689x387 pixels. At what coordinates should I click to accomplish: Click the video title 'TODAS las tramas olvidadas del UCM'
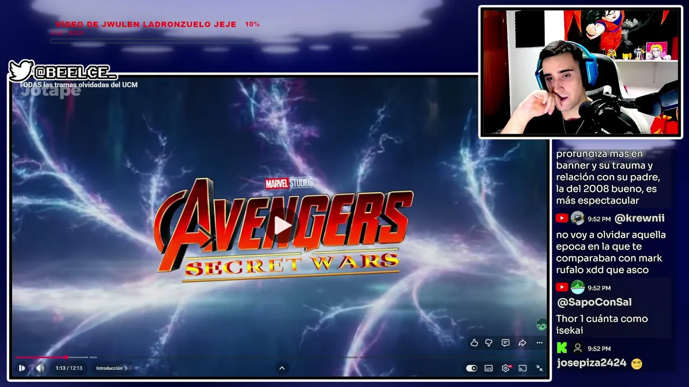78,84
